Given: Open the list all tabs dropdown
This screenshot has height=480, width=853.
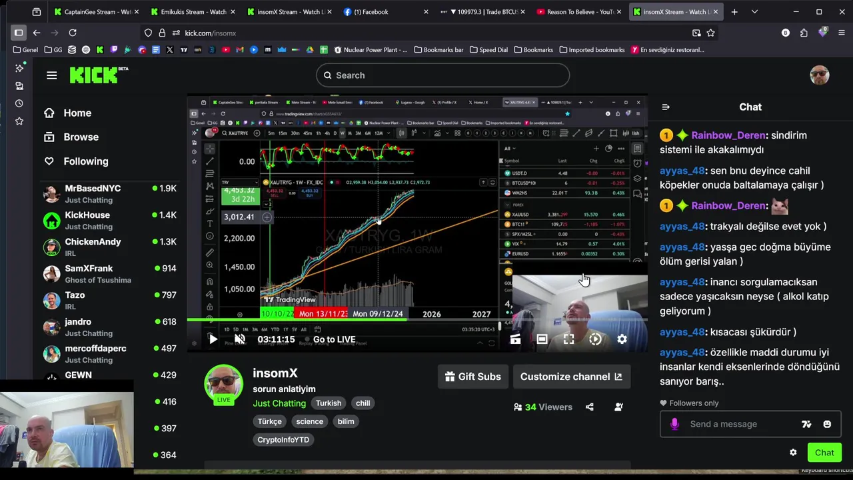Looking at the screenshot, I should [754, 12].
